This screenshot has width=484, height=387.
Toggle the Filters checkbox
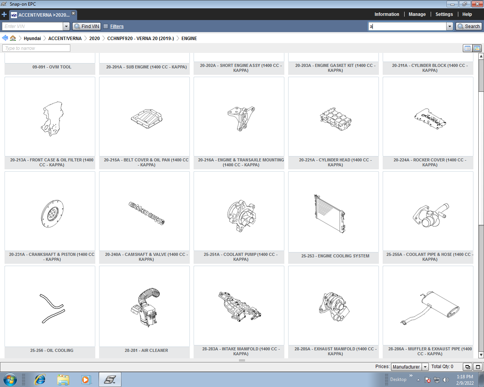106,26
